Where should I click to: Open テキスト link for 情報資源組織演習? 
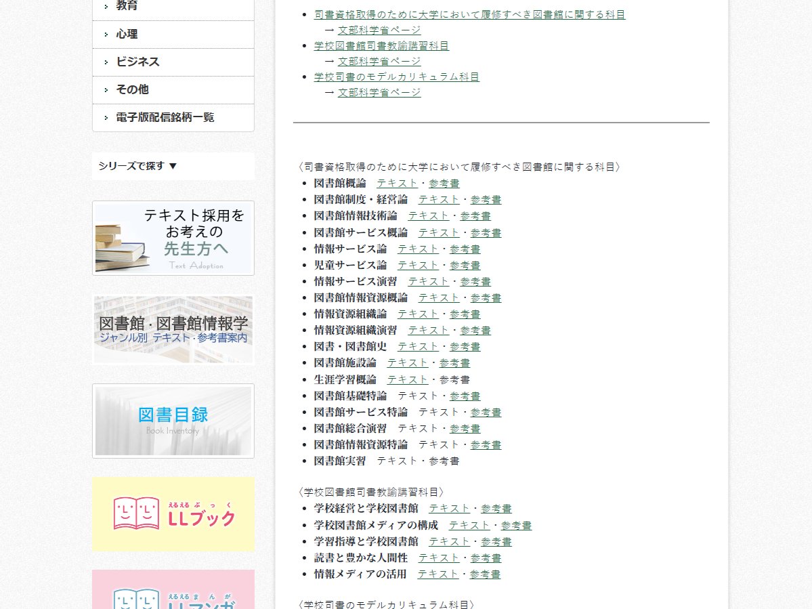[x=428, y=331]
